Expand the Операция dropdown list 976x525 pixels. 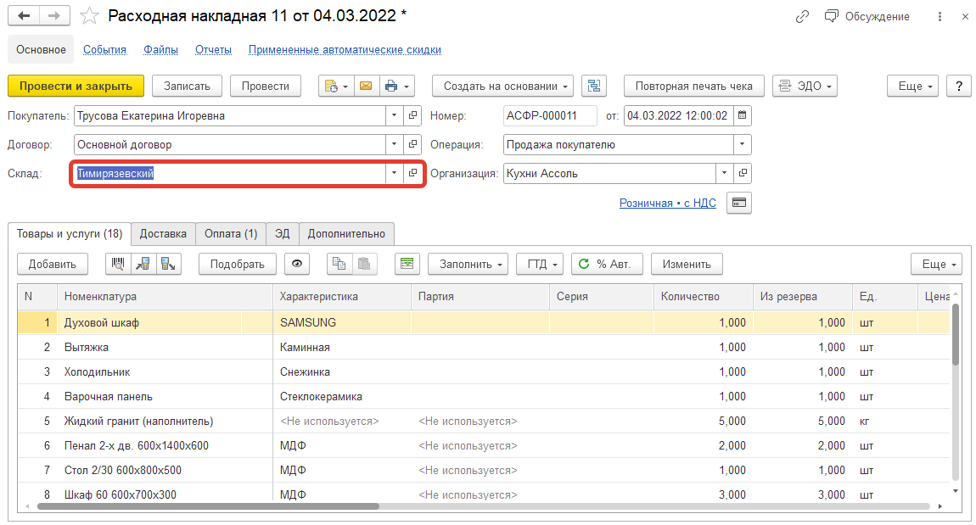[x=742, y=144]
